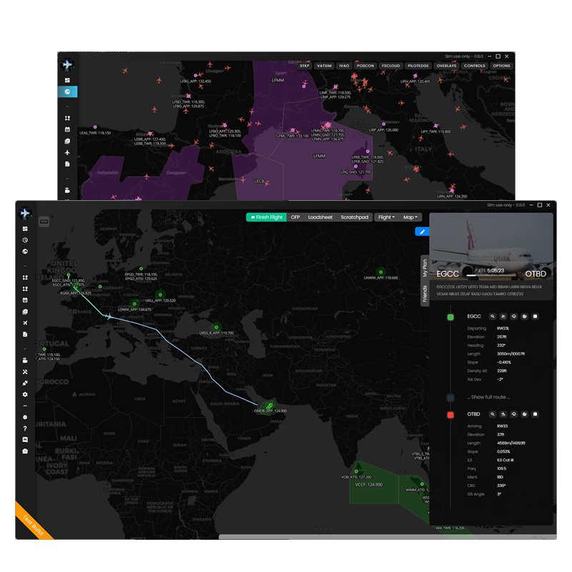Toggle the PILOTEDGE network layer
The image size is (572, 572).
click(418, 66)
